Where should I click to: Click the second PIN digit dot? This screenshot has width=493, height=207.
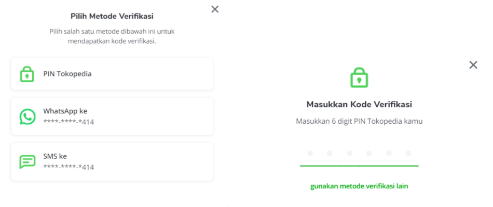coord(330,153)
